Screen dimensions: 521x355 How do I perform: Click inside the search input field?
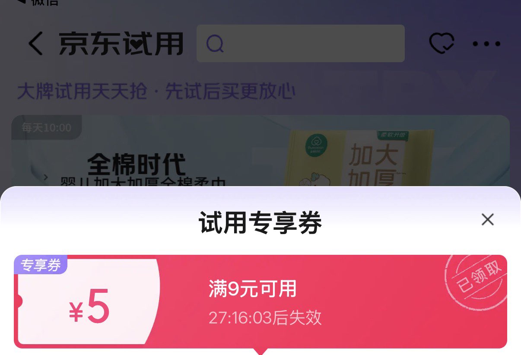pyautogui.click(x=300, y=43)
